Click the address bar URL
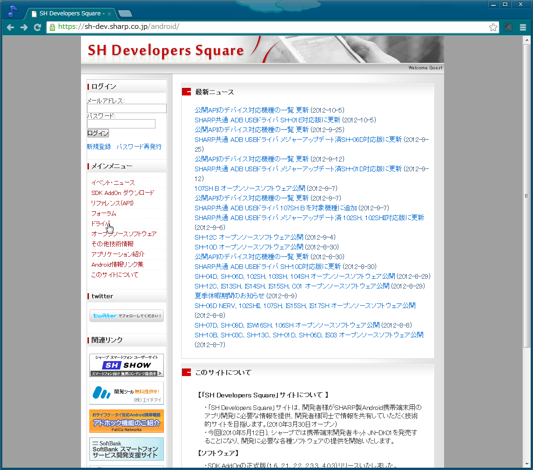 tap(118, 27)
